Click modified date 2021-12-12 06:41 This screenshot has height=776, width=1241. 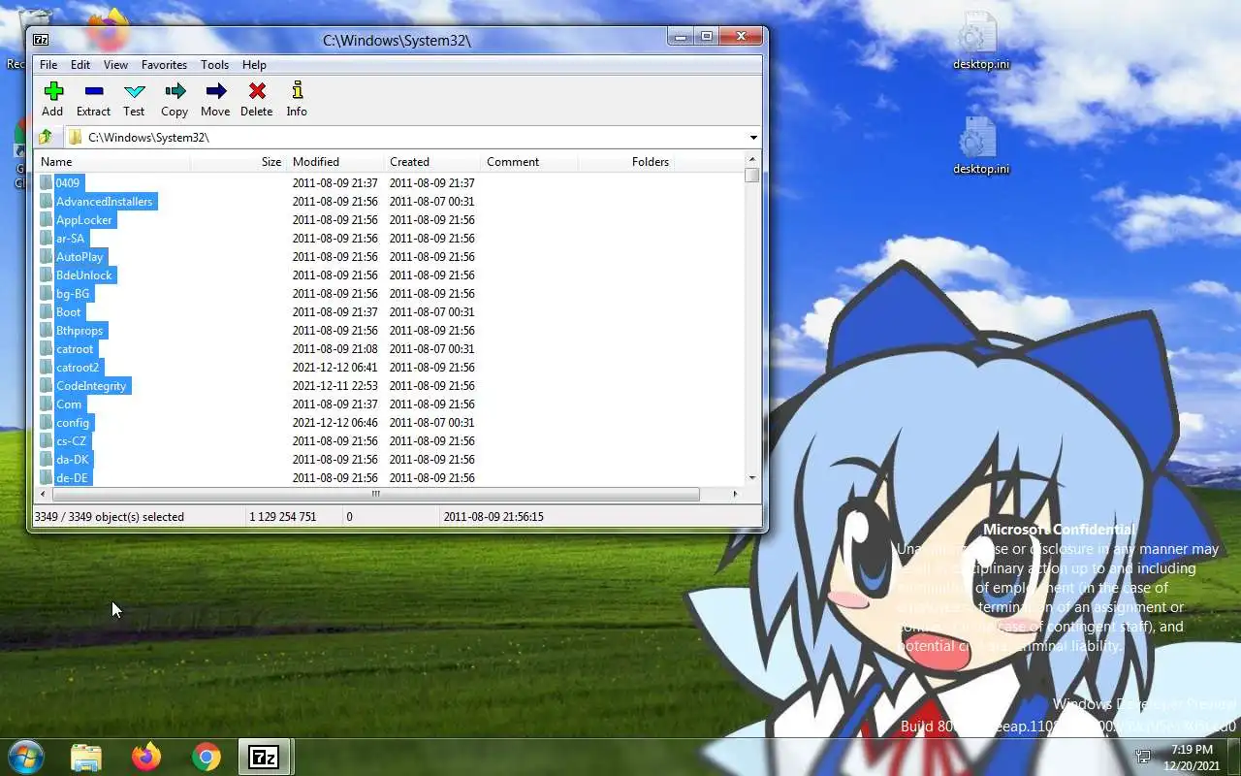click(335, 367)
